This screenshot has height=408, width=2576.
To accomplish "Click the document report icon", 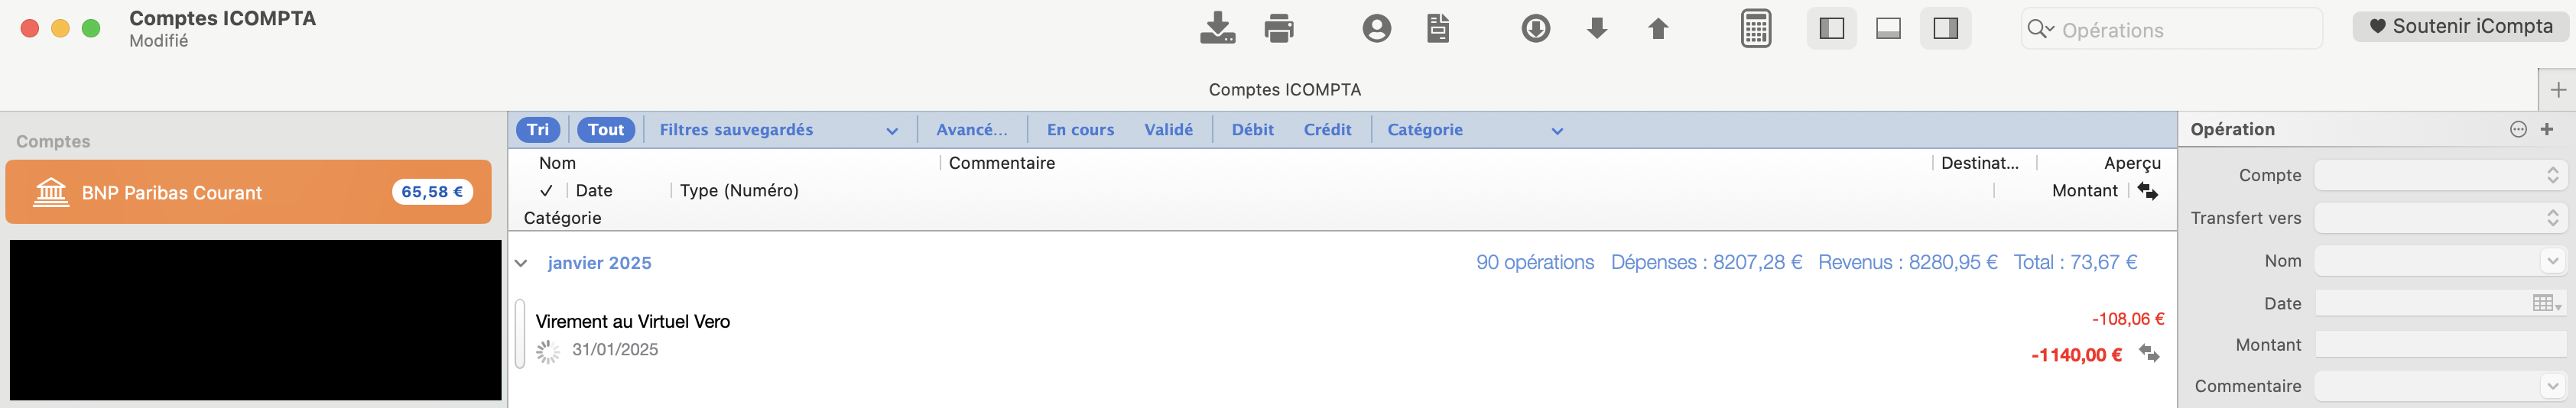I will coord(1437,28).
